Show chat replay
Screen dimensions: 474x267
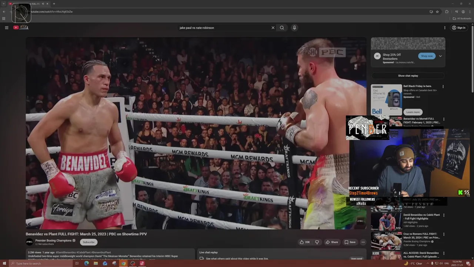pyautogui.click(x=408, y=76)
